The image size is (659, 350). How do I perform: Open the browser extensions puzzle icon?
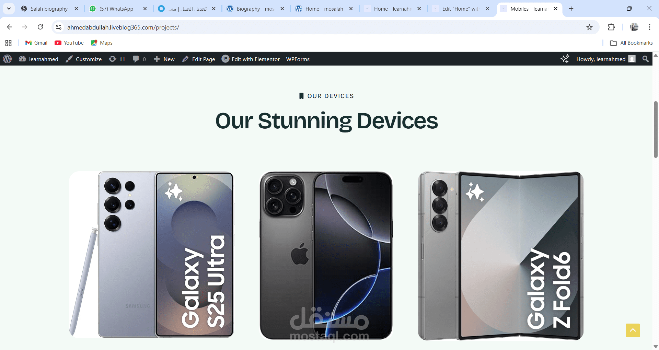point(611,27)
